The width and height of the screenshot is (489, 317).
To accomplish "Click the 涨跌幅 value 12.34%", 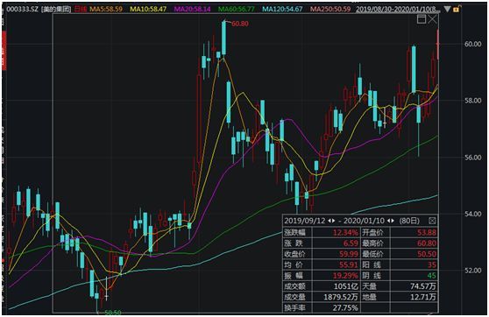I will click(x=345, y=233).
